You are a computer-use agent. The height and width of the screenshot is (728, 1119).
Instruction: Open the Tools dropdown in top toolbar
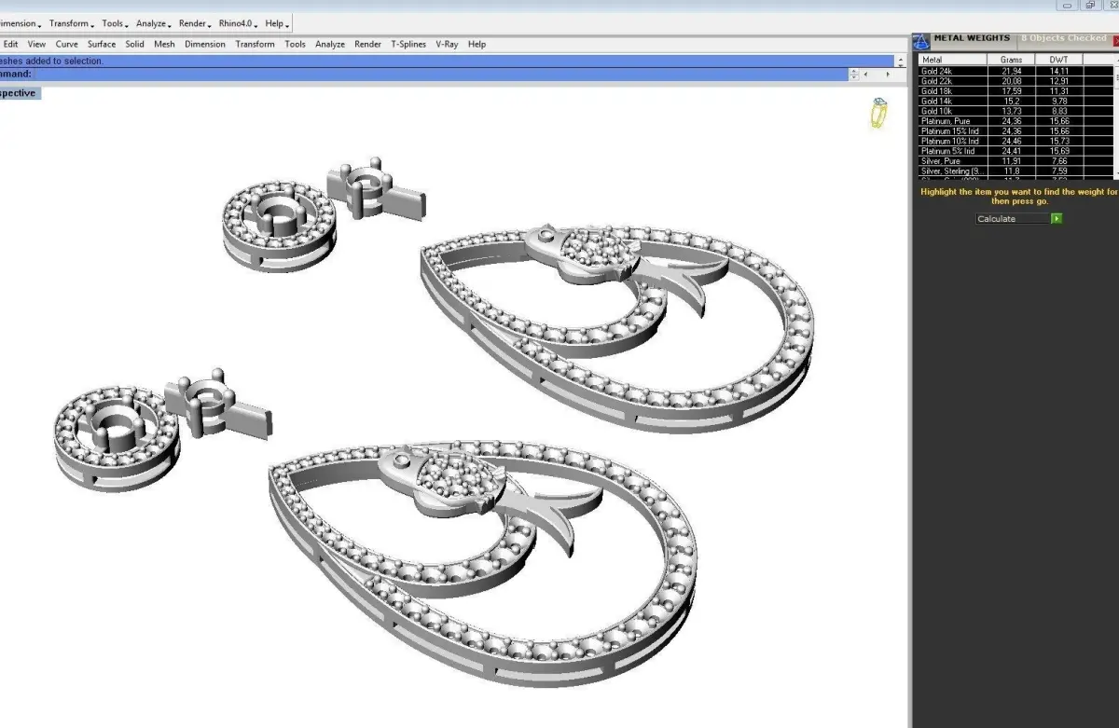point(115,23)
